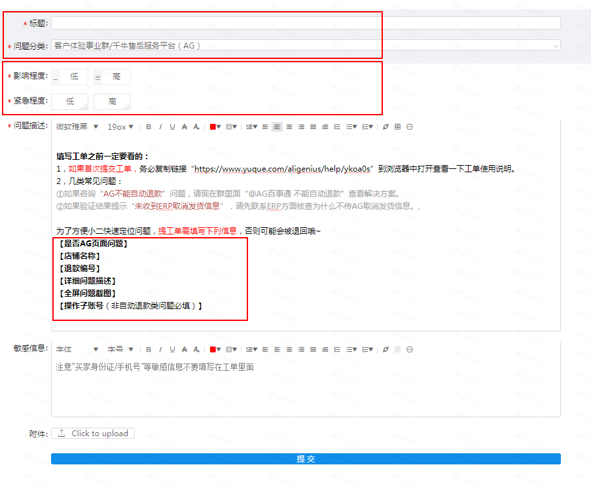
Task: Click the 【是否AG页面问题】 line
Action: tap(92, 244)
